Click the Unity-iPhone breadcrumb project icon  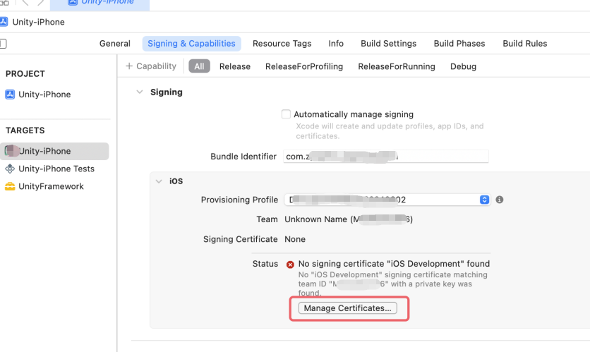click(4, 22)
